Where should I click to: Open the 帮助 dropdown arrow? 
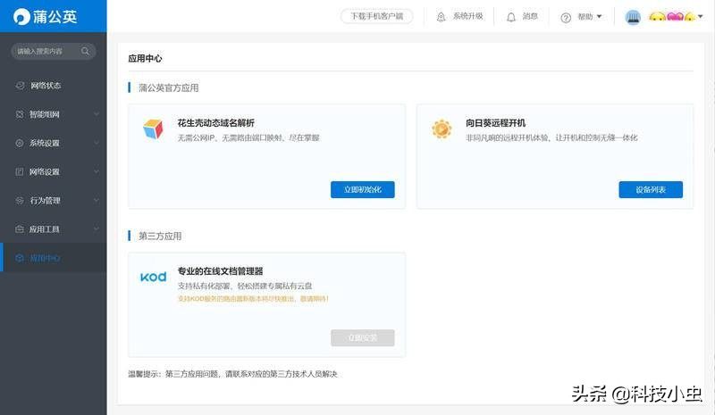(x=599, y=16)
